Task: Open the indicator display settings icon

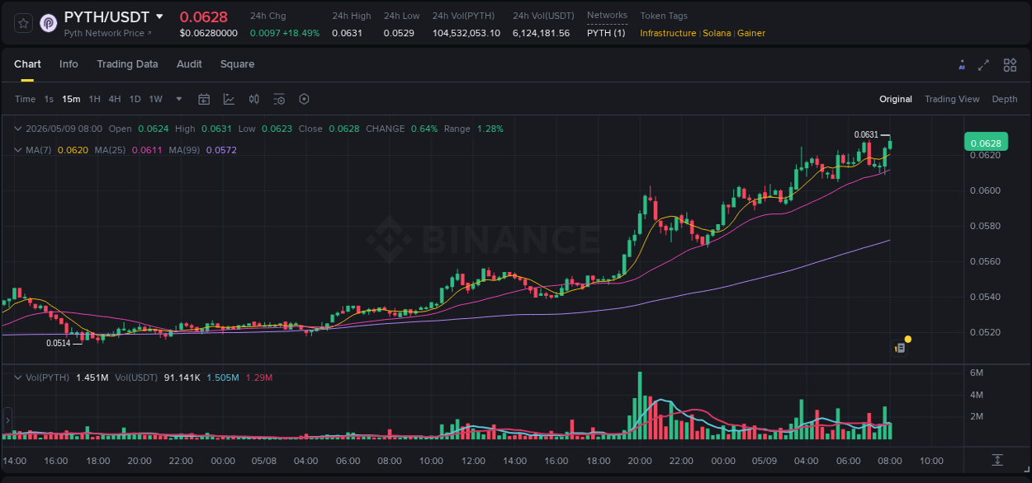Action: [279, 99]
